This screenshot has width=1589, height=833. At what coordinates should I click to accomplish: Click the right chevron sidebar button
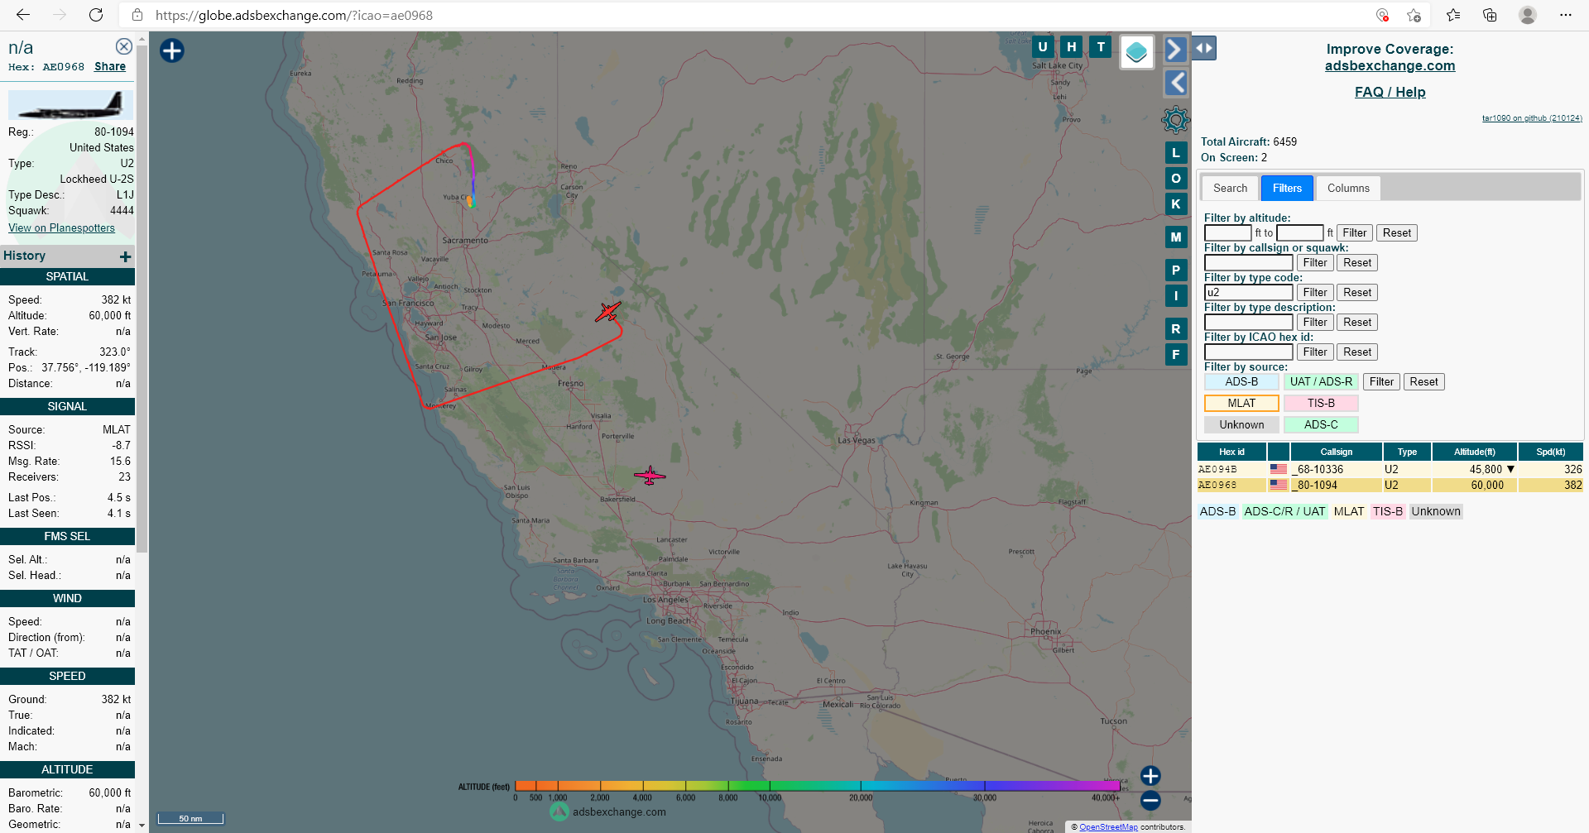click(x=1175, y=50)
